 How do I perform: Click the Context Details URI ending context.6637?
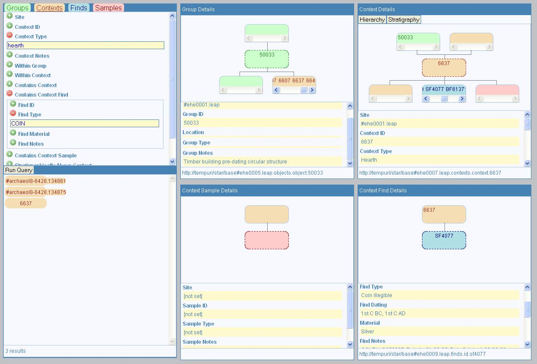(x=430, y=173)
